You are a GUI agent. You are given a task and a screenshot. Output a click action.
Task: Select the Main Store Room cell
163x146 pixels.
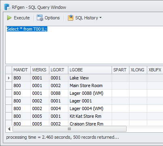tap(90, 86)
